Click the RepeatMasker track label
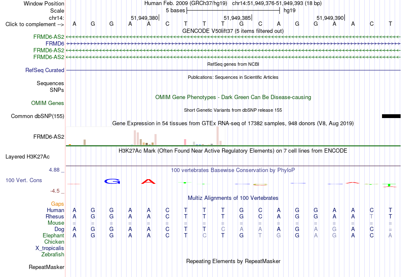The image size is (401, 277). pyautogui.click(x=46, y=267)
